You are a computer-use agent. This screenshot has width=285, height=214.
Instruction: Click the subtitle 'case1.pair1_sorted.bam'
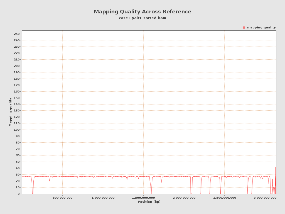pyautogui.click(x=142, y=18)
